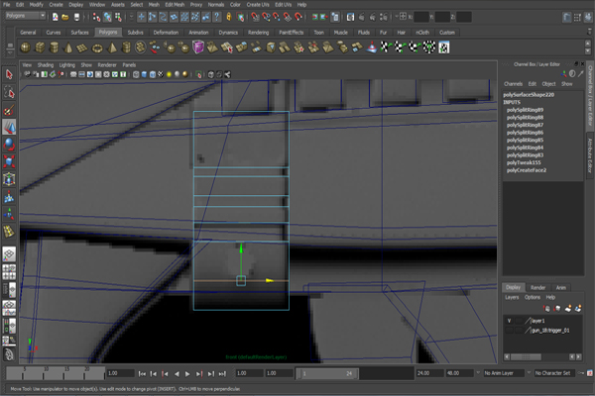Click the playback end field 24.00

[x=430, y=373]
